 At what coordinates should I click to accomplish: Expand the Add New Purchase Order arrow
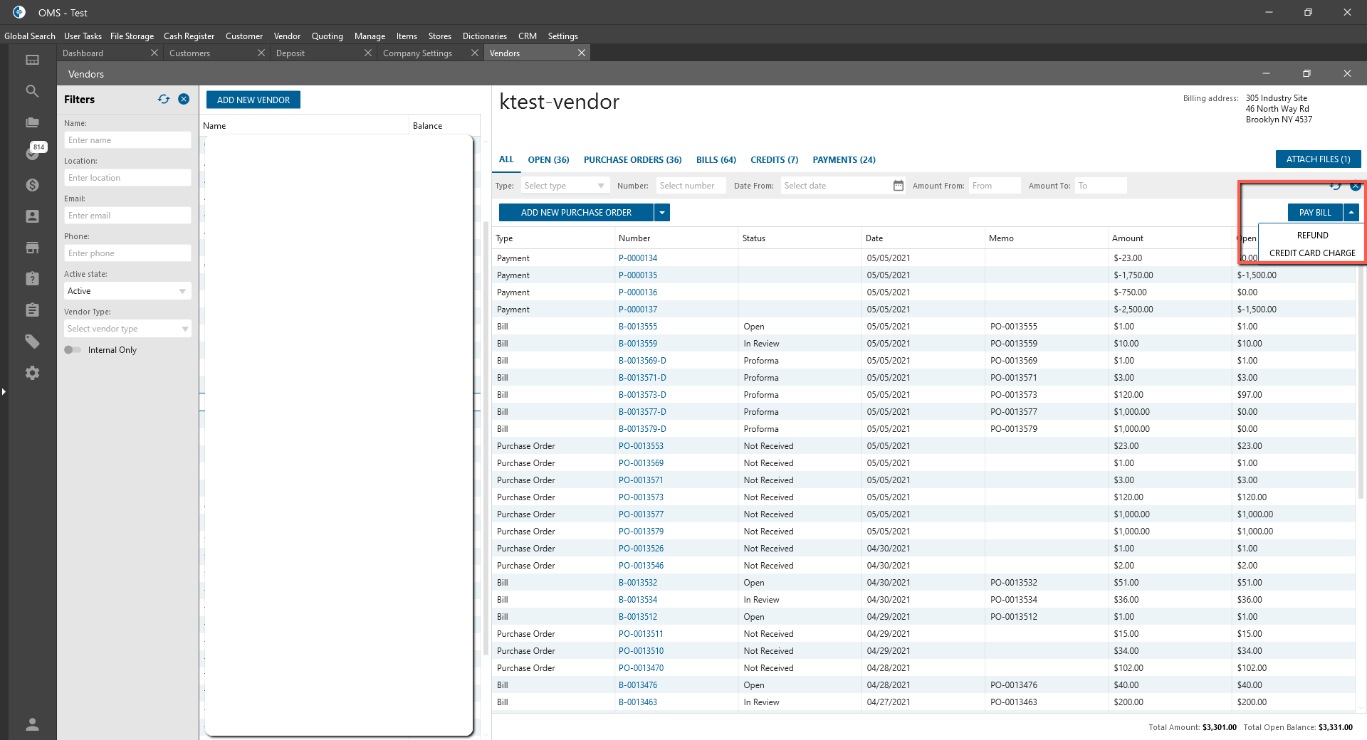coord(662,213)
